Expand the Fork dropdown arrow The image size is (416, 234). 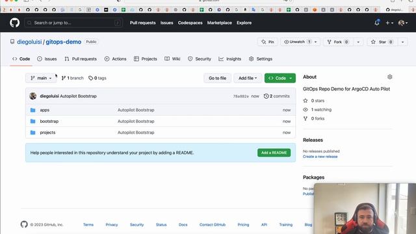click(358, 42)
